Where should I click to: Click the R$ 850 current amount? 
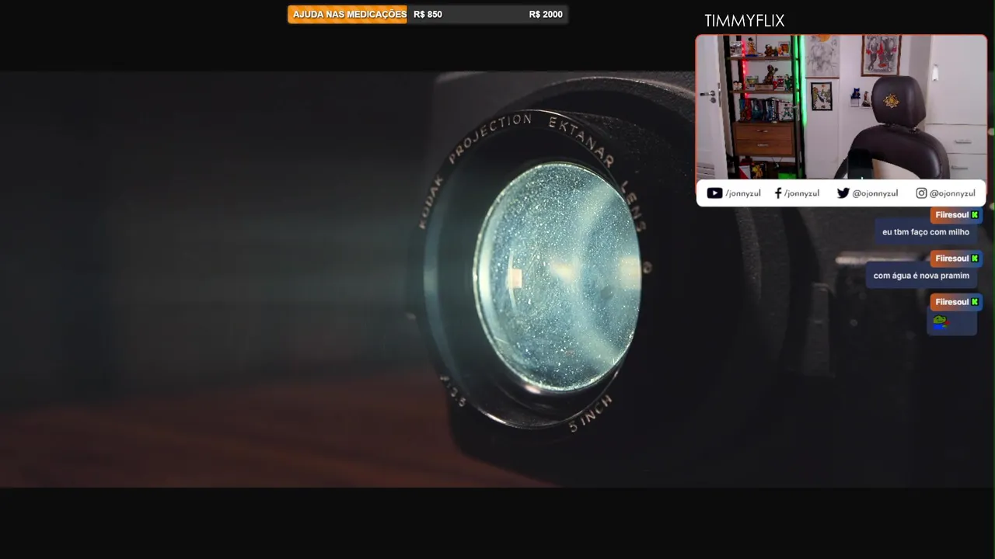[x=428, y=15]
